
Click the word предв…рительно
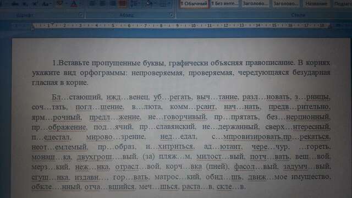(x=299, y=107)
